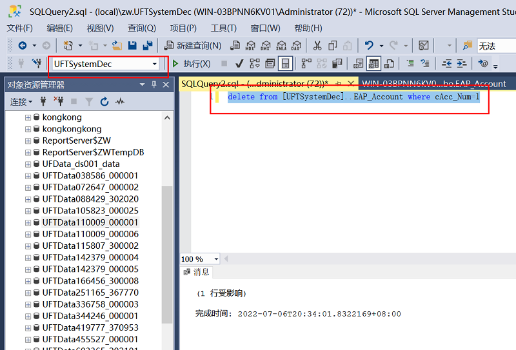516x350 pixels.
Task: Expand the UFData_ds001_data node
Action: tap(28, 164)
